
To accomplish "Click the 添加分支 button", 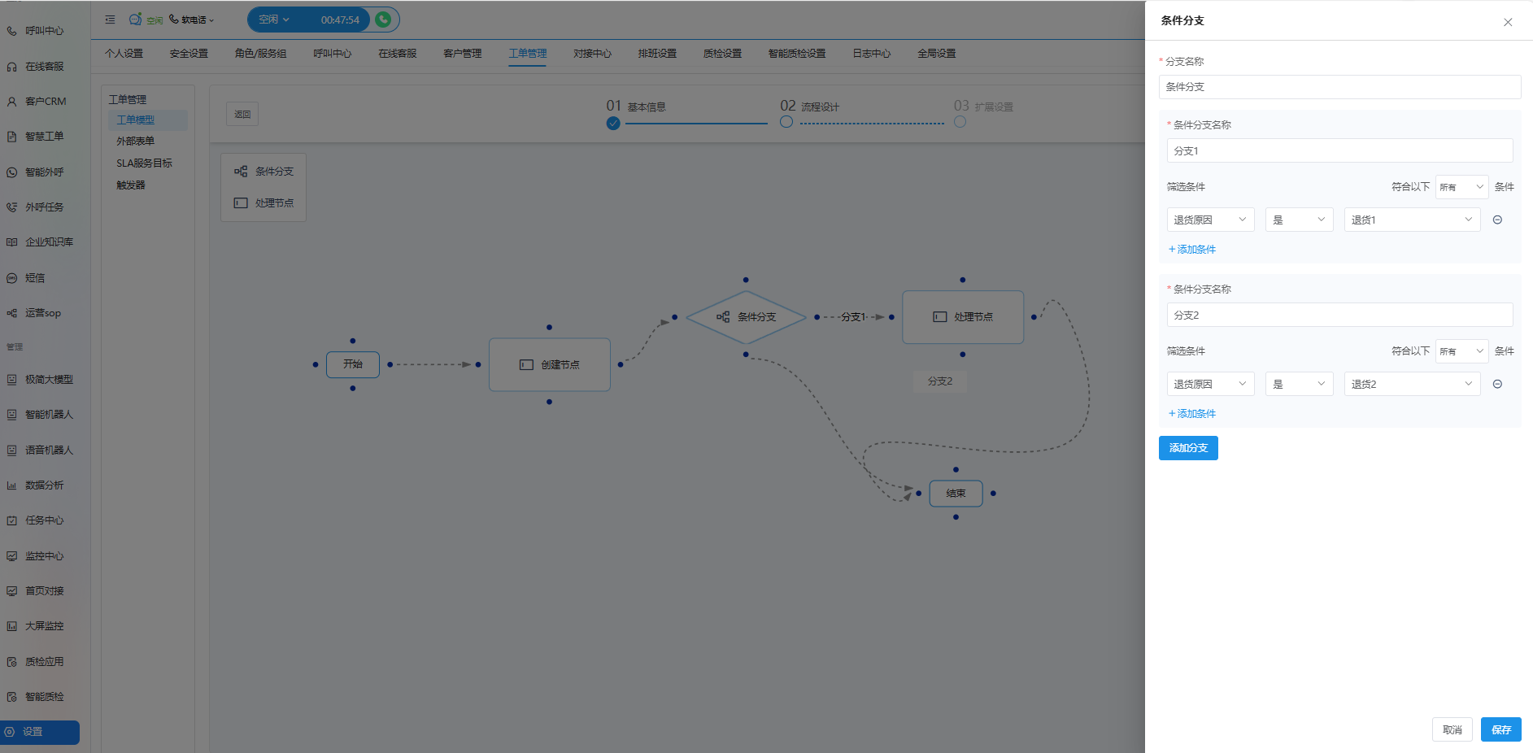I will [x=1188, y=448].
